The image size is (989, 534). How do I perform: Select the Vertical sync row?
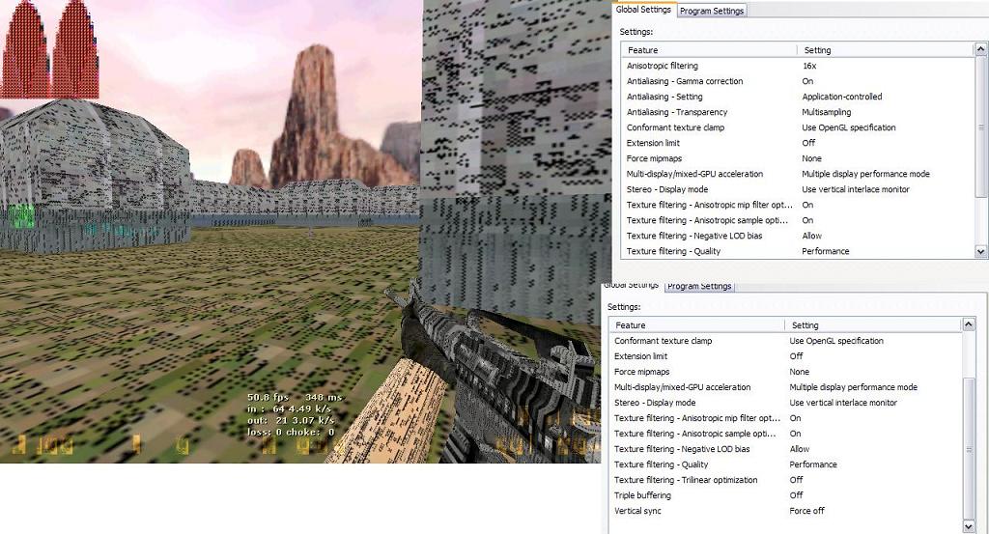point(786,511)
